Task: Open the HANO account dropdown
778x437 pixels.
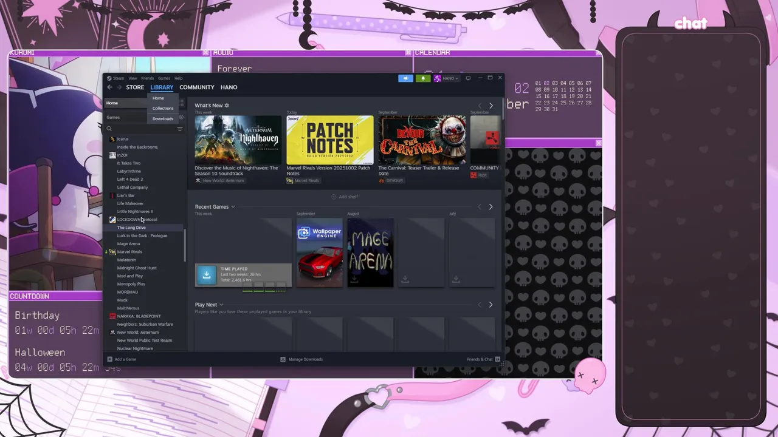Action: (x=450, y=78)
